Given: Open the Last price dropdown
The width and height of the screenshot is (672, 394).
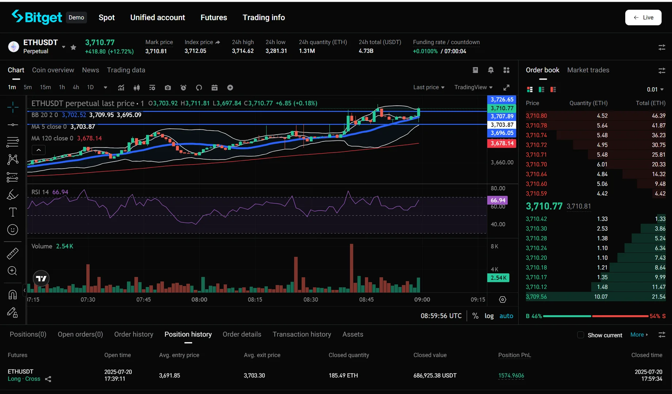Looking at the screenshot, I should tap(429, 88).
